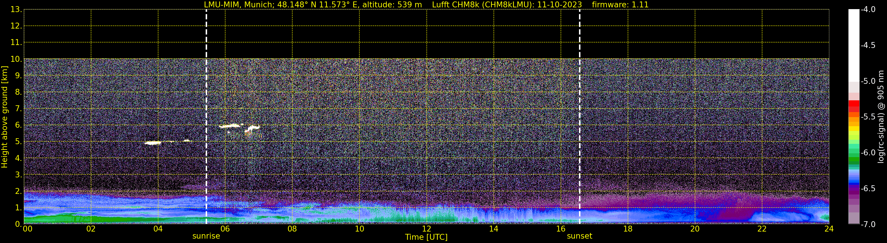The image size is (887, 243).
Task: Click the '8.' height axis tick label
Action: pyautogui.click(x=18, y=92)
